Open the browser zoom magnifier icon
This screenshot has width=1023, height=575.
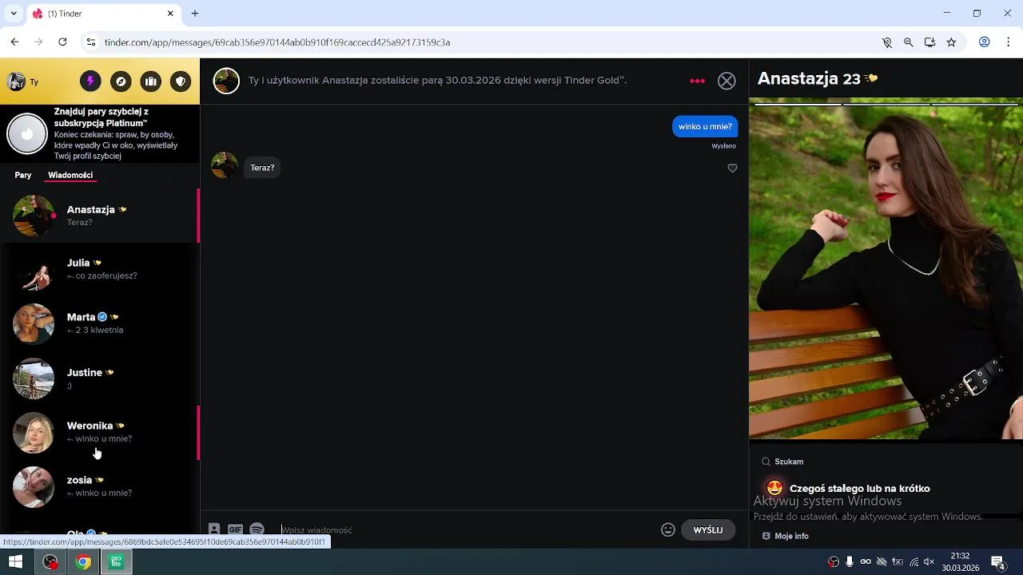click(x=908, y=42)
